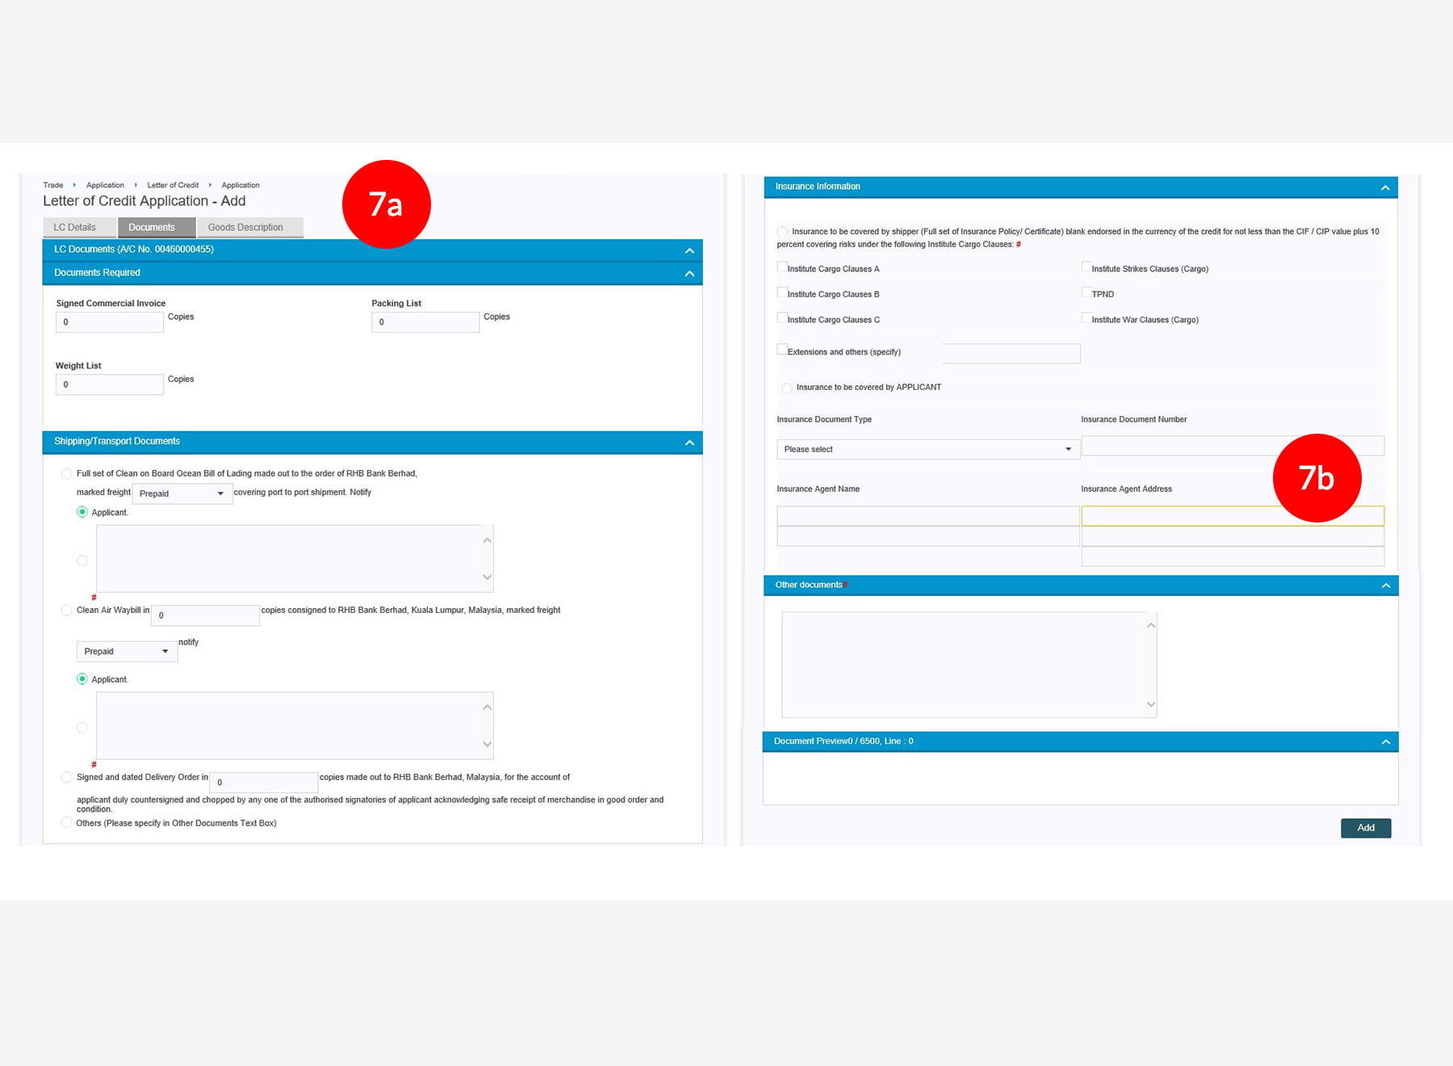The height and width of the screenshot is (1066, 1453).
Task: Click the Signed Commercial Invoice copies field
Action: tap(110, 322)
